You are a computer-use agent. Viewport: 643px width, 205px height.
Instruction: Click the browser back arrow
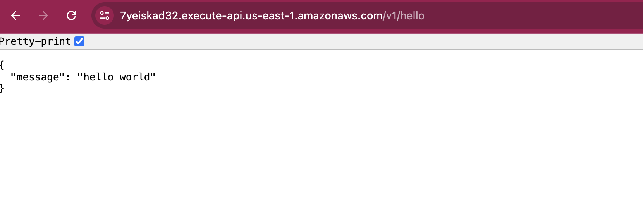click(15, 15)
